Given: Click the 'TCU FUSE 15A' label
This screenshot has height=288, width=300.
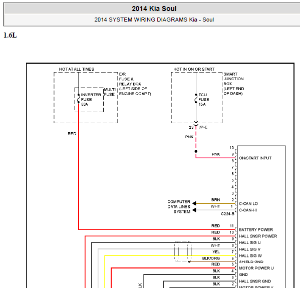Looking at the screenshot, I should pos(203,100).
